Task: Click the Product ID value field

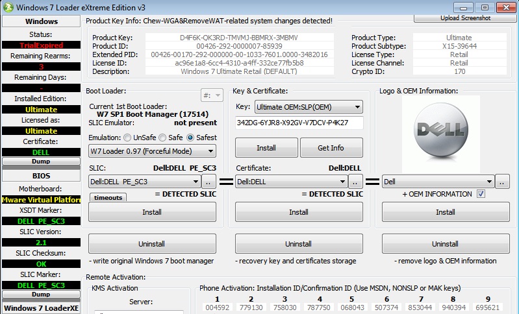Action: [239, 46]
